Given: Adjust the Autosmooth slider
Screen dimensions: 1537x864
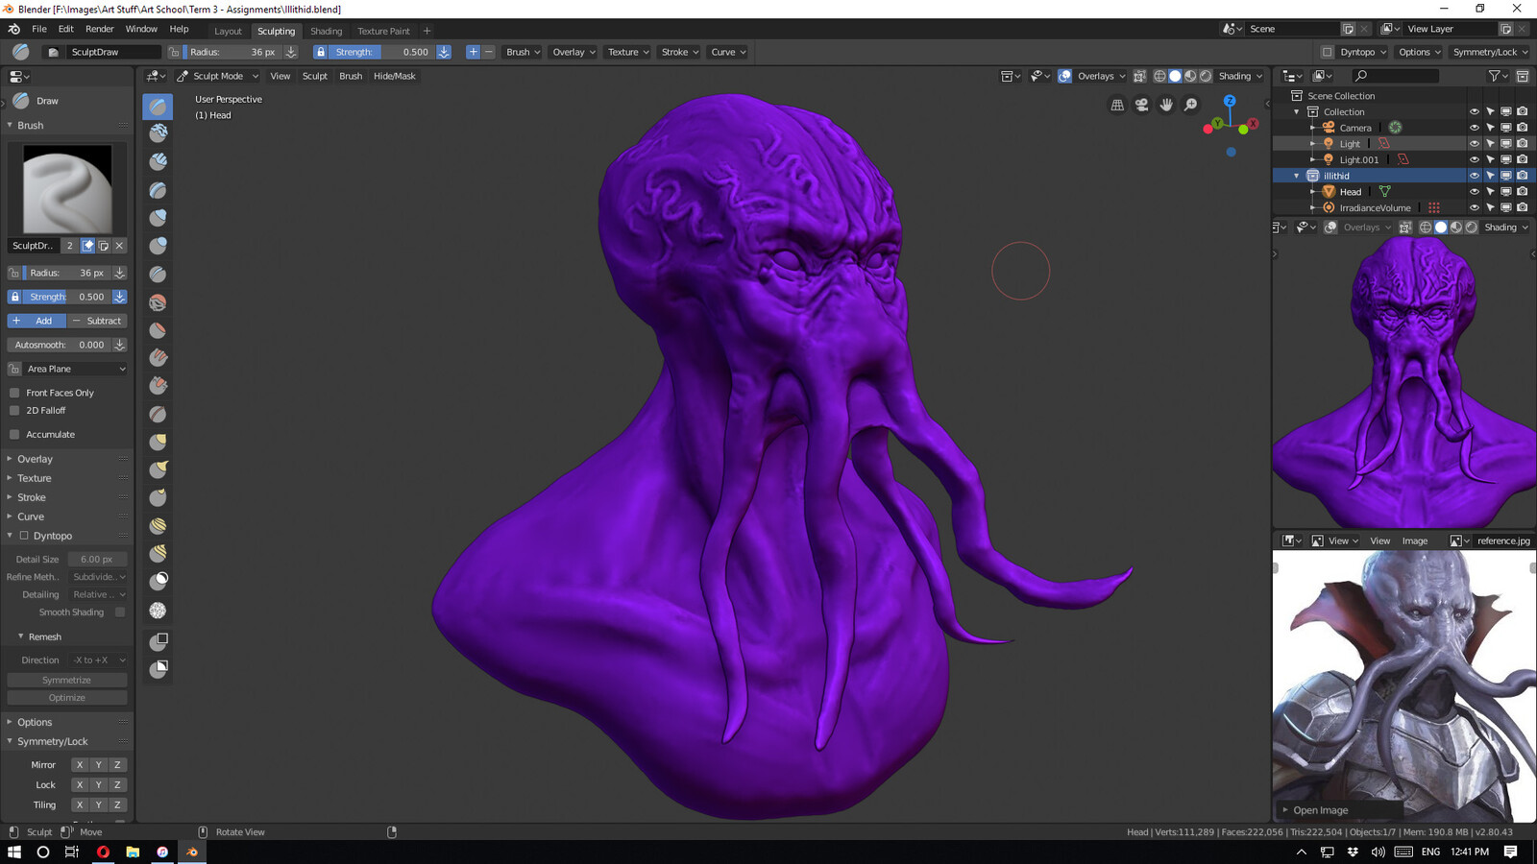Looking at the screenshot, I should pyautogui.click(x=60, y=345).
